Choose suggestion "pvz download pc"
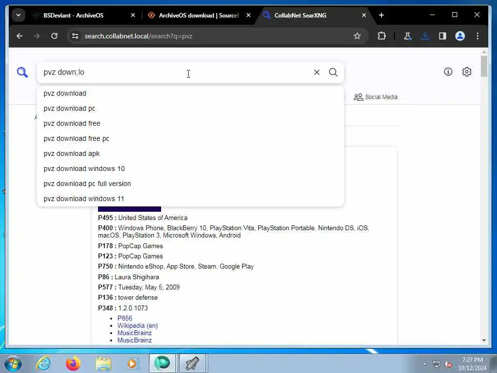497x373 pixels. pos(190,108)
